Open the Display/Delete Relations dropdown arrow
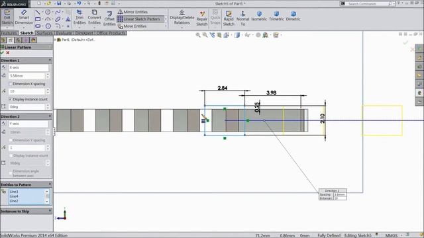424x238 pixels. coord(182,28)
